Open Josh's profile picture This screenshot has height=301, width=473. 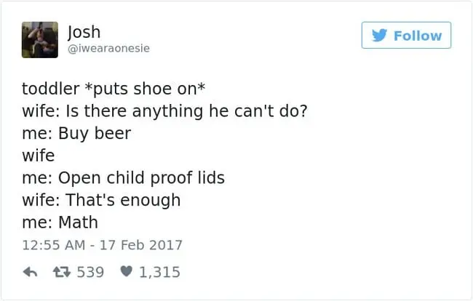[x=39, y=39]
